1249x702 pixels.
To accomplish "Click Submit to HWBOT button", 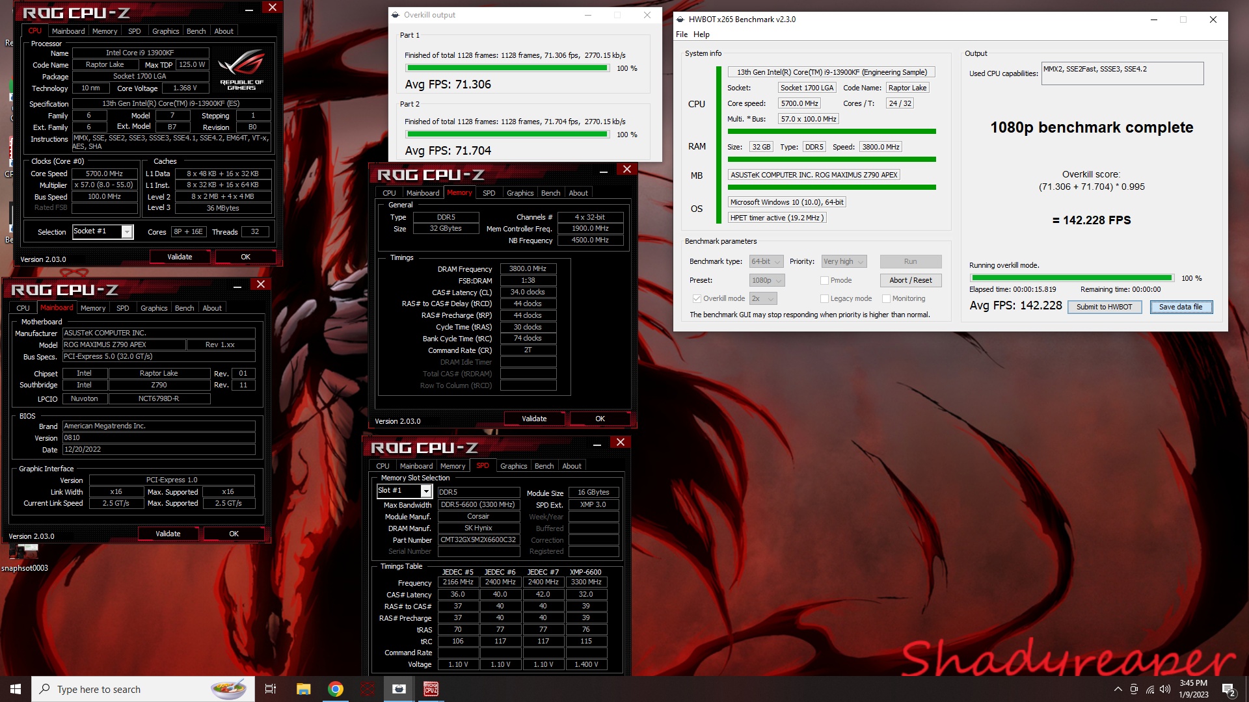I will click(x=1104, y=307).
